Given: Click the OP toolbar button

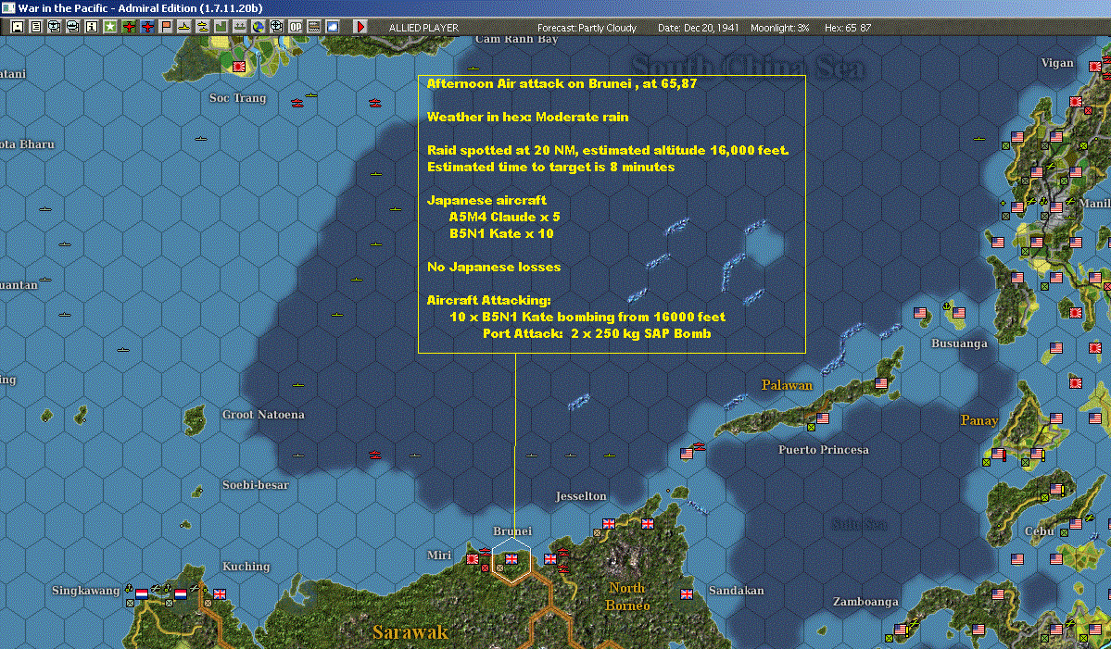Looking at the screenshot, I should [296, 27].
